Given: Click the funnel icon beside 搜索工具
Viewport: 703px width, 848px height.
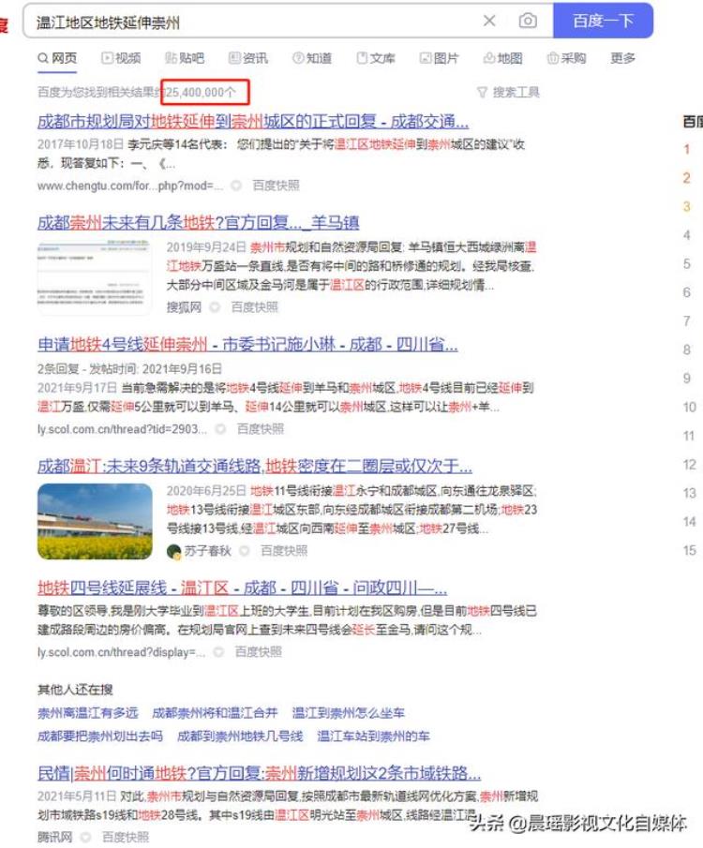Looking at the screenshot, I should (482, 93).
